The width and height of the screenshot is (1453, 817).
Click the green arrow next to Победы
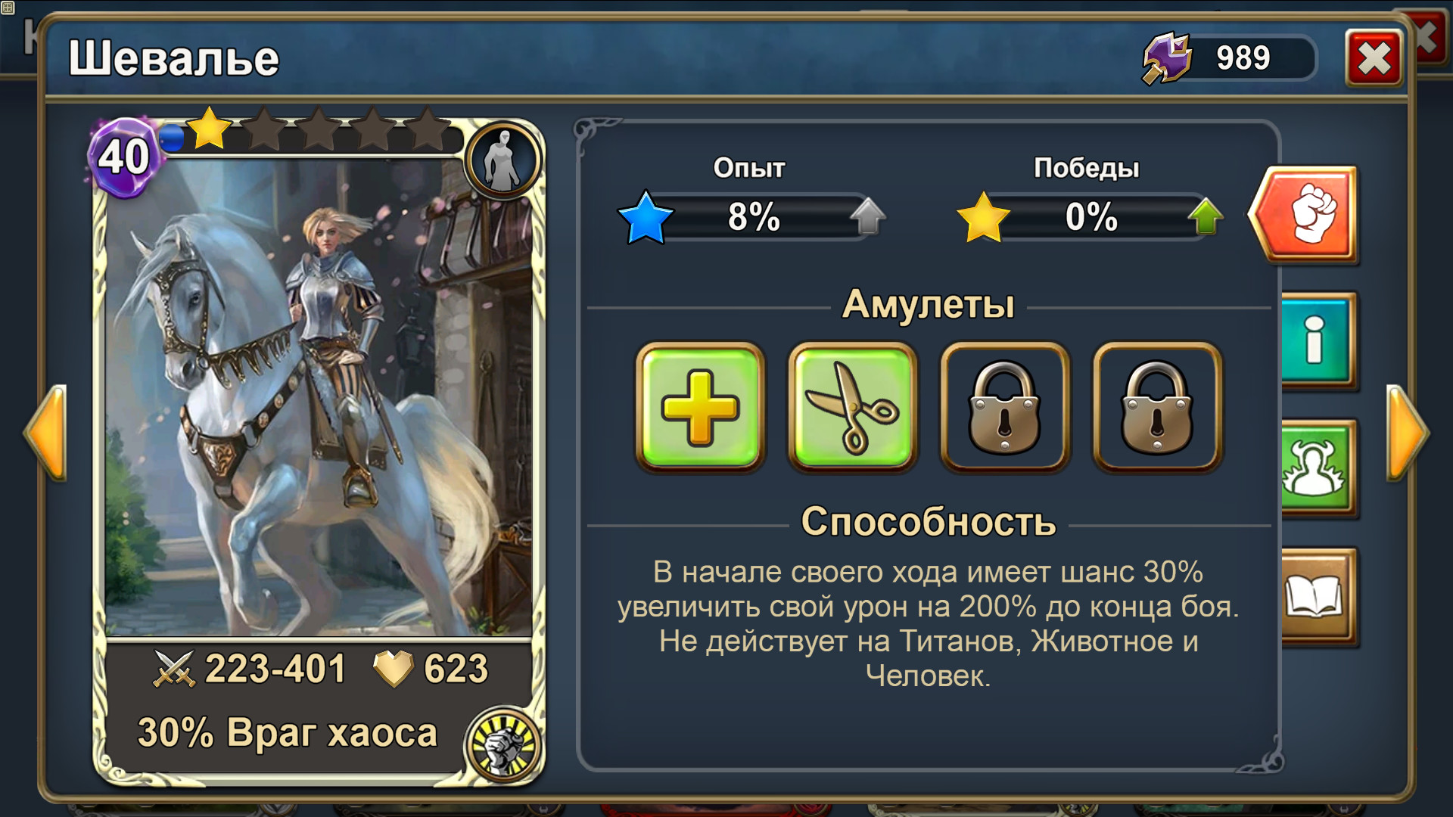click(x=1206, y=217)
